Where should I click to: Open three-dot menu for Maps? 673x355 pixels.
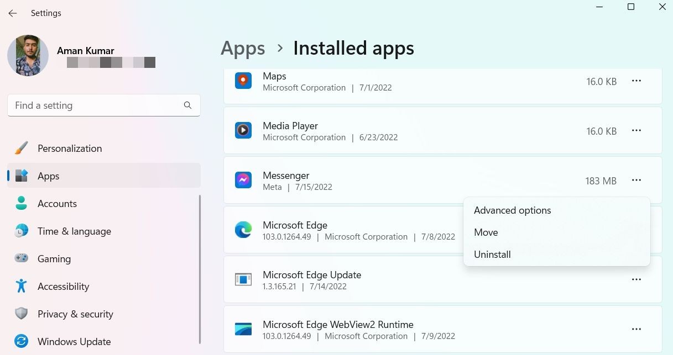click(x=637, y=81)
